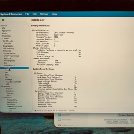This screenshot has height=134, width=134.
Task: Open the System Information app menu
Action: click(x=11, y=14)
